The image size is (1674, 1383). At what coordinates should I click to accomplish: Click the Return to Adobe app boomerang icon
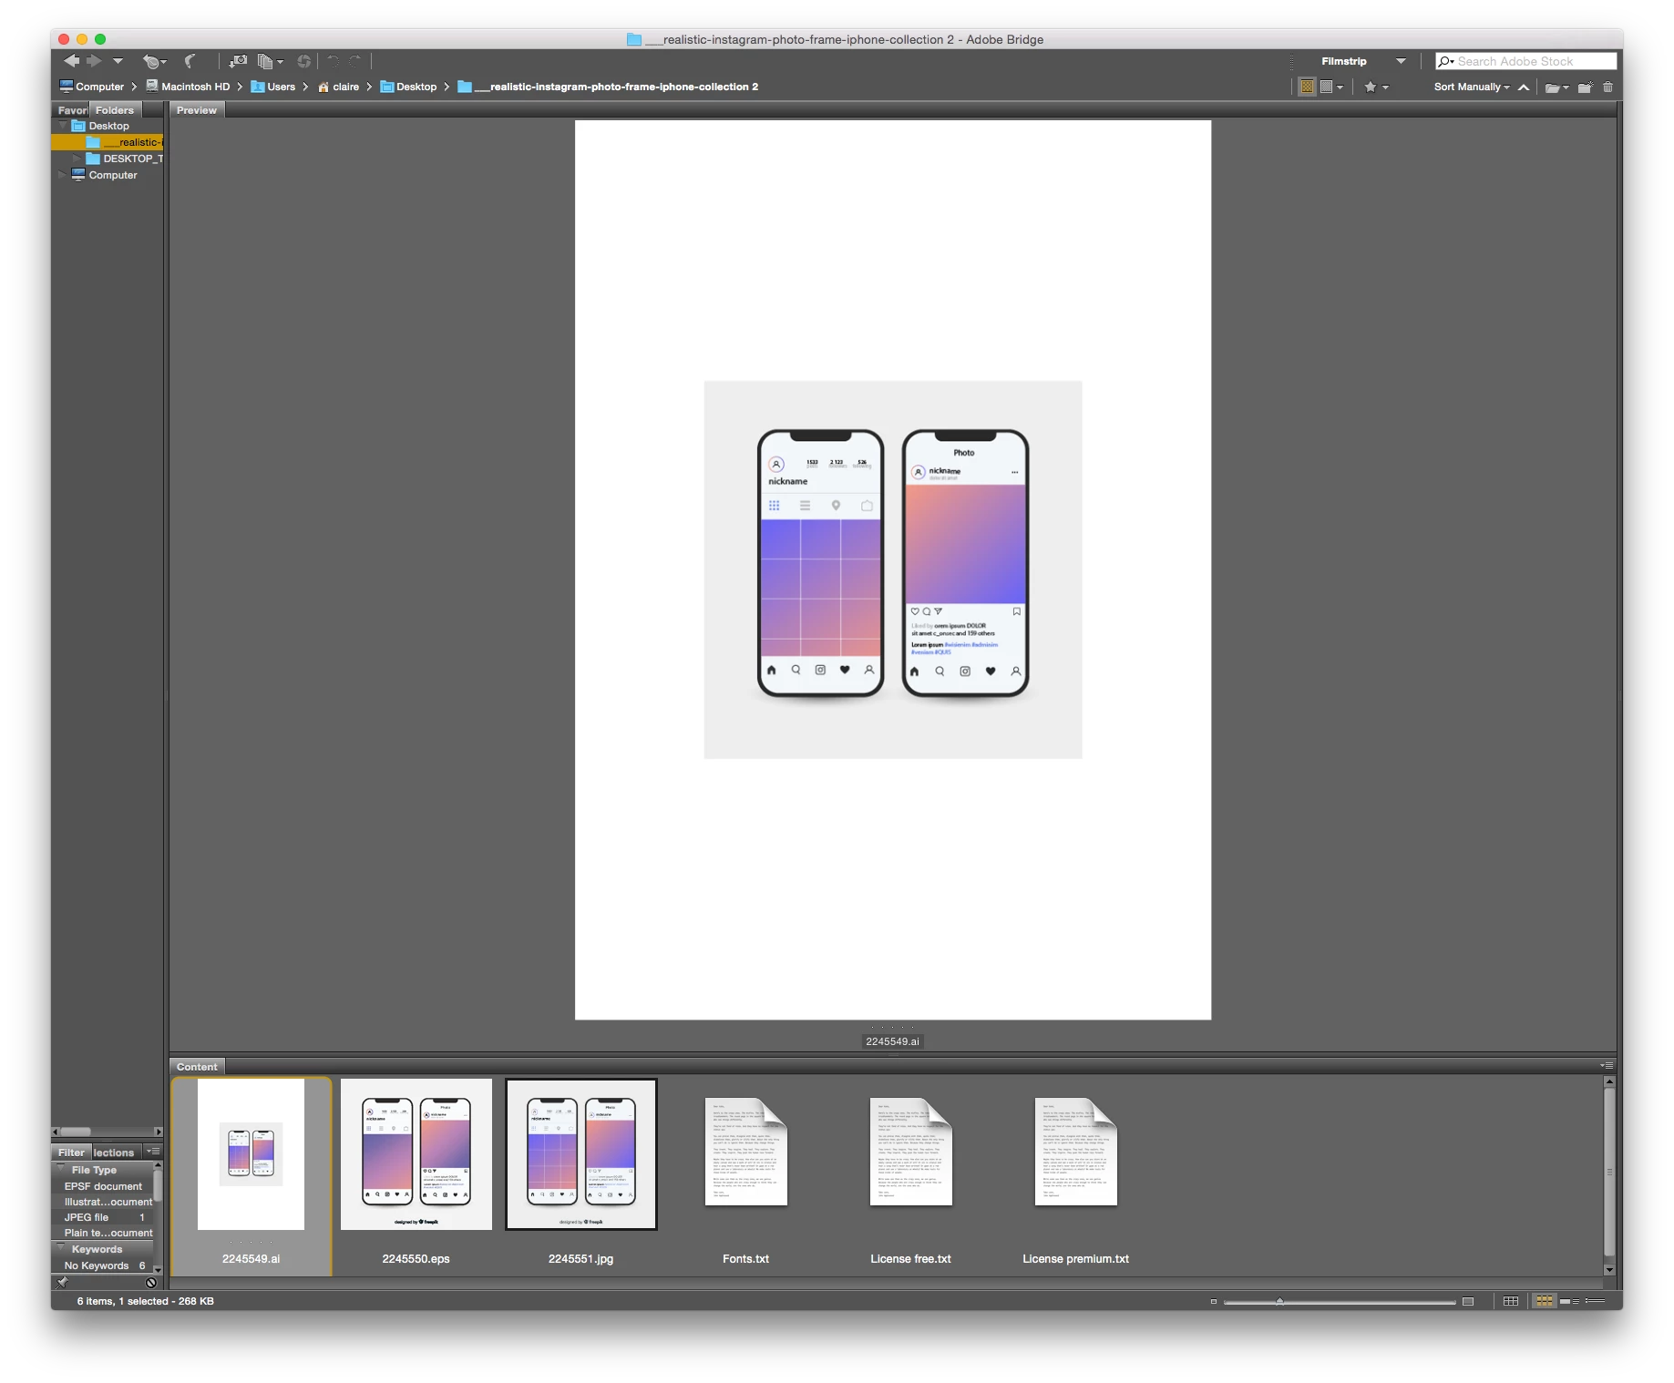(x=190, y=61)
